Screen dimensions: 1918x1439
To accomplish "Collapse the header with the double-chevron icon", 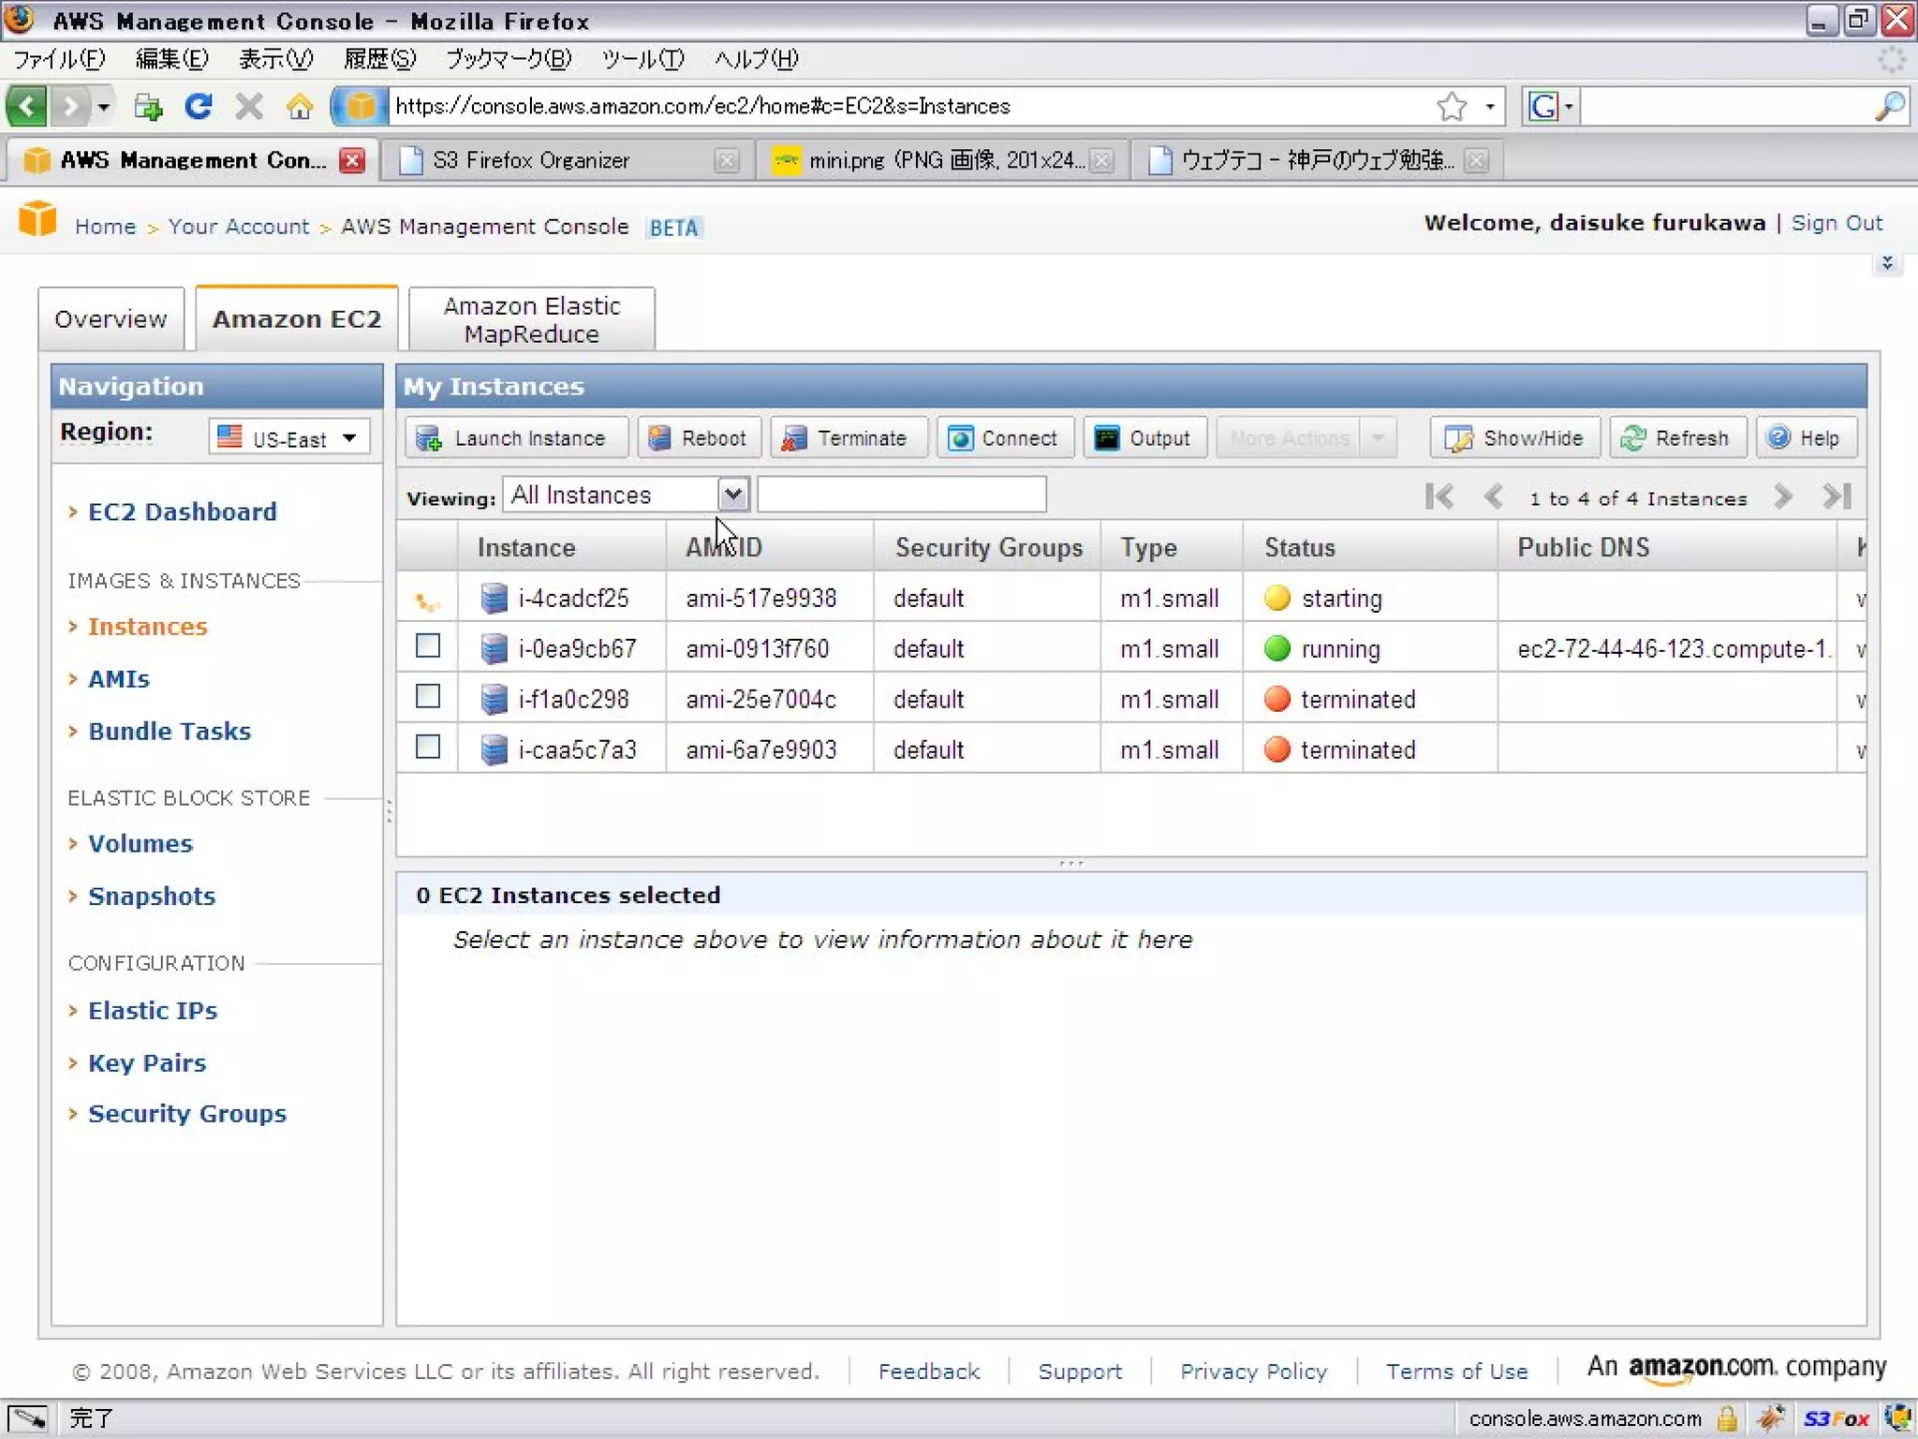I will [x=1887, y=263].
